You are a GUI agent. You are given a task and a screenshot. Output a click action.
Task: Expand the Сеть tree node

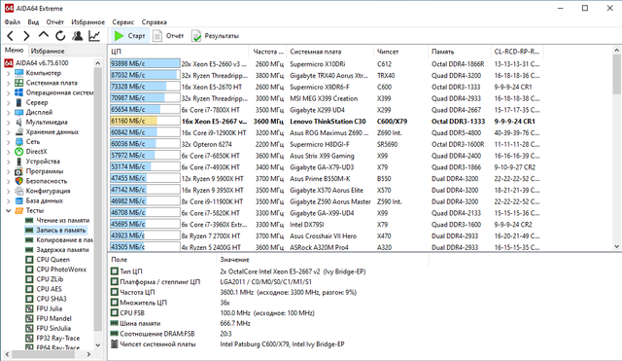pos(9,142)
